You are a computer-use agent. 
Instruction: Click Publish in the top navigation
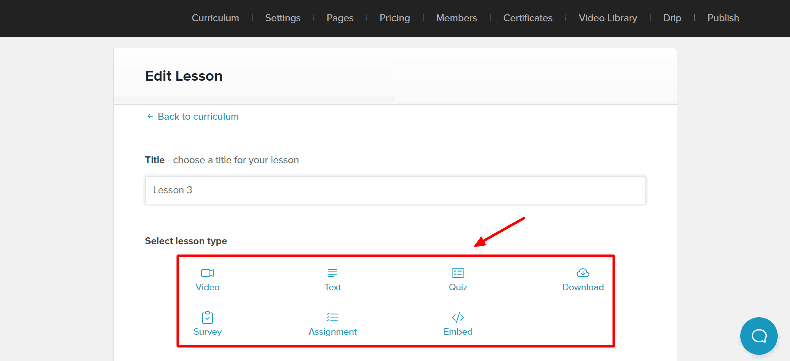coord(723,18)
